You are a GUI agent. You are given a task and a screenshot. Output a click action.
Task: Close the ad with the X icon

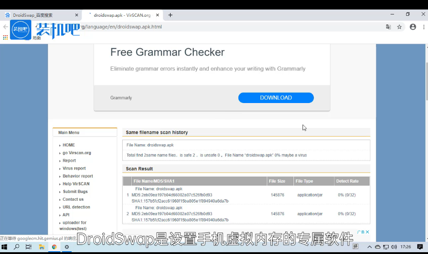pyautogui.click(x=367, y=232)
